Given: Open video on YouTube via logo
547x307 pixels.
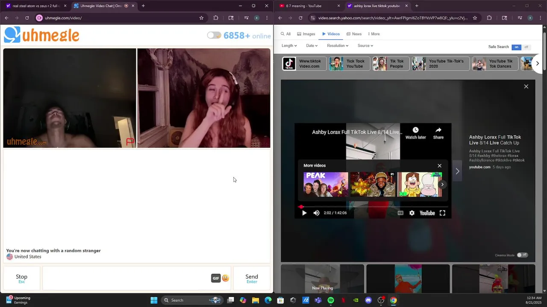Looking at the screenshot, I should coord(427,213).
